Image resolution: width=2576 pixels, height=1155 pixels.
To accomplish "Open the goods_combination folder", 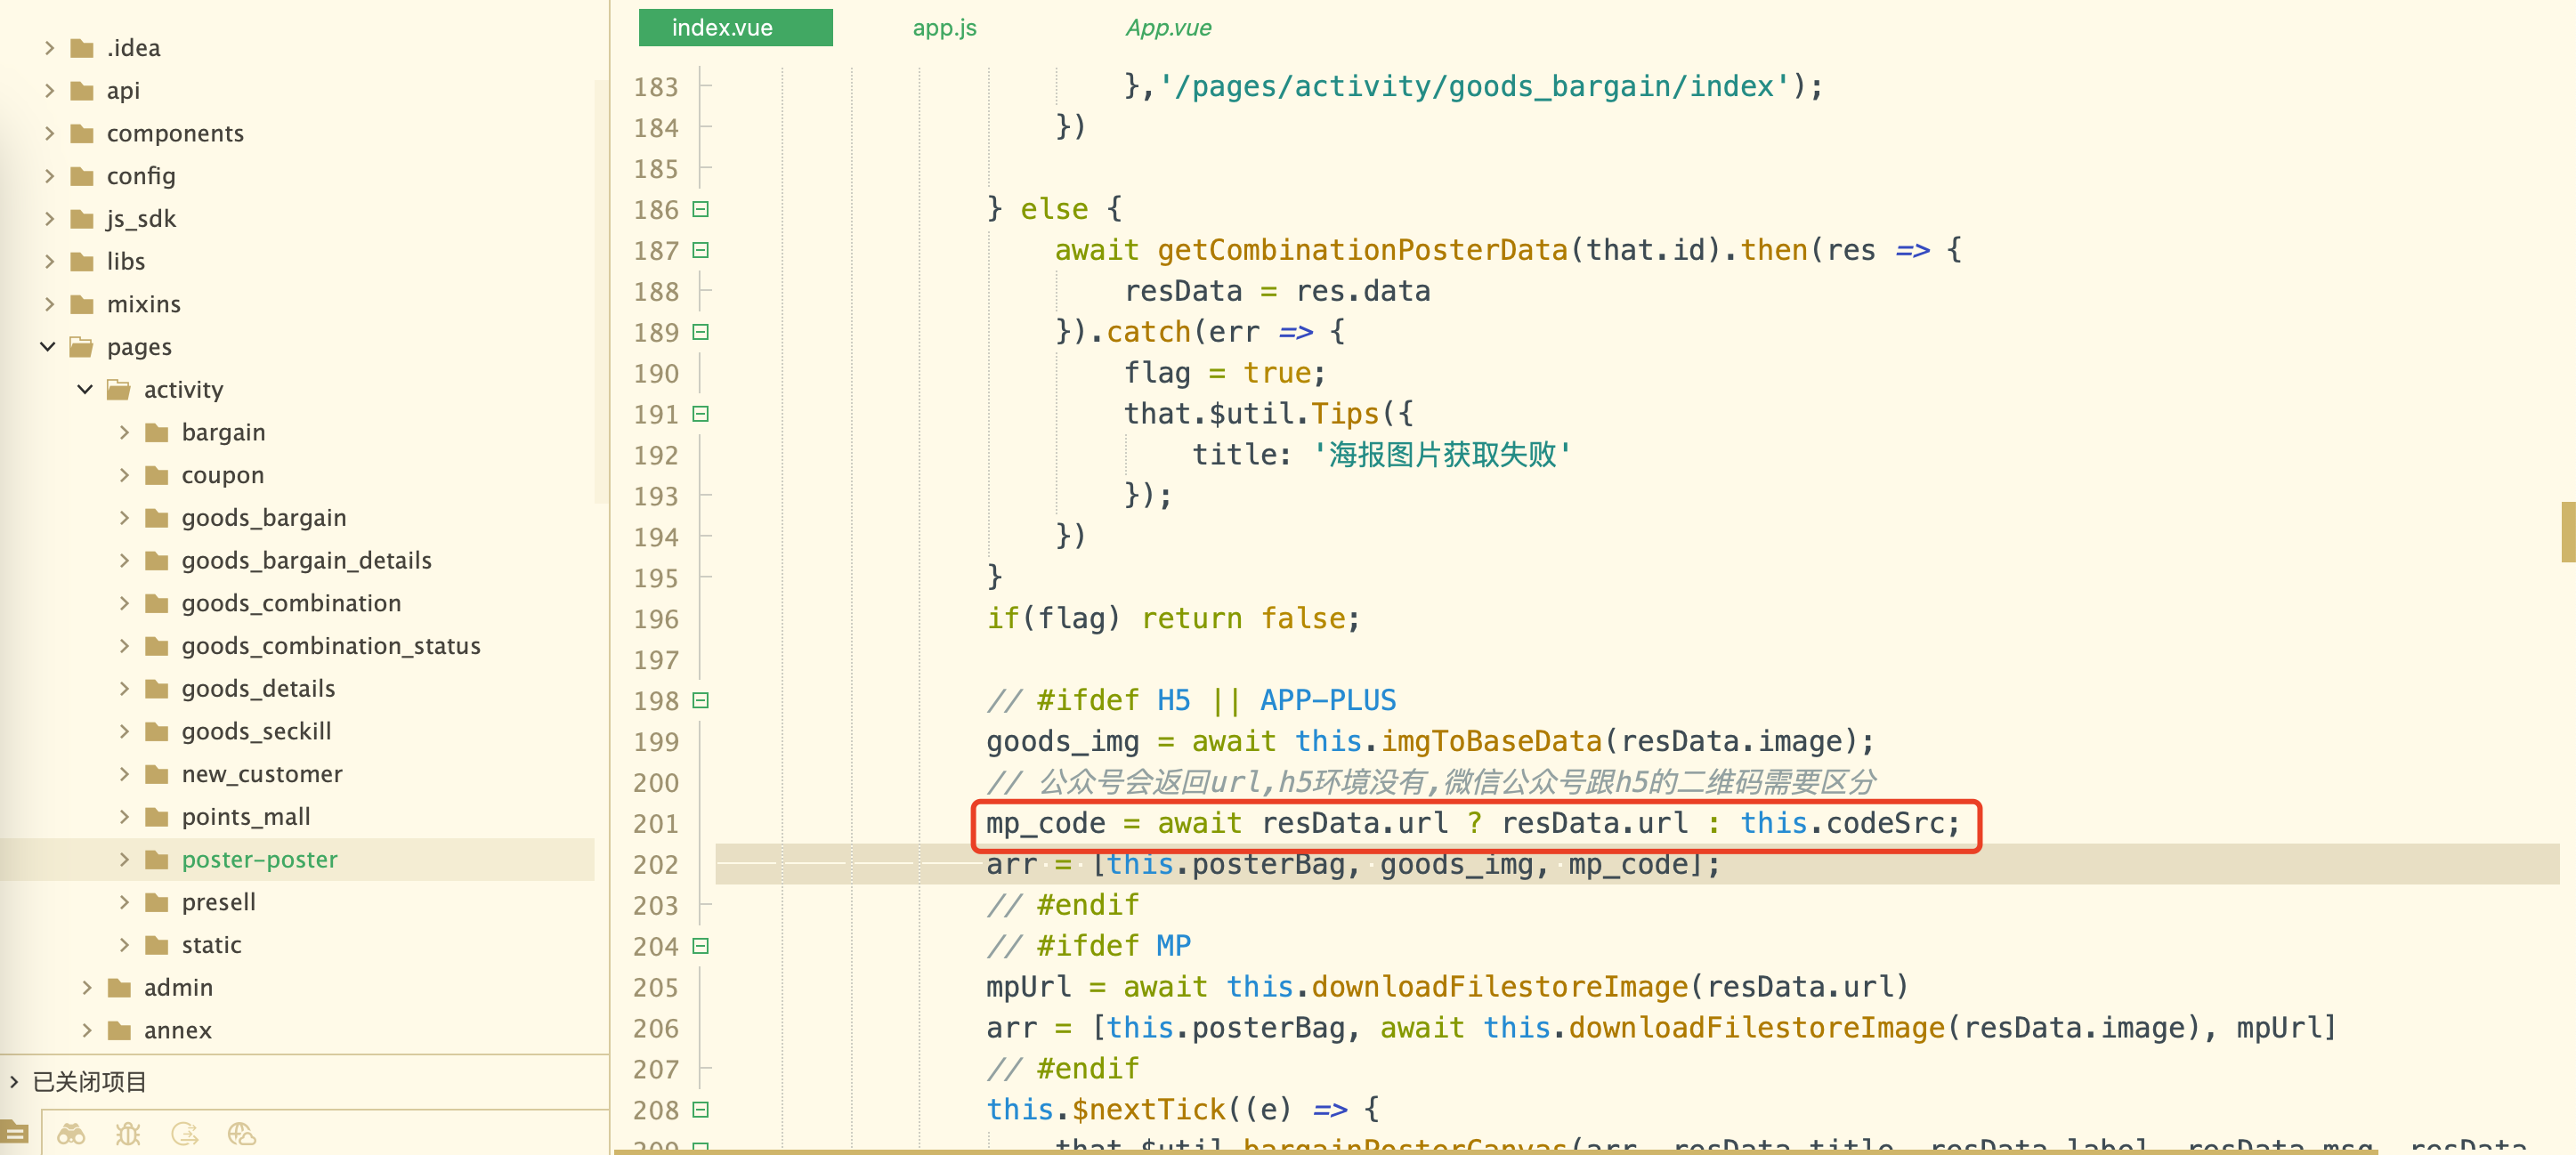I will click(291, 603).
